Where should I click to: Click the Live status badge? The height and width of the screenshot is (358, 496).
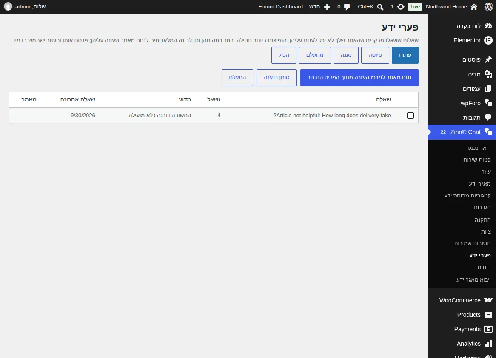[x=415, y=7]
